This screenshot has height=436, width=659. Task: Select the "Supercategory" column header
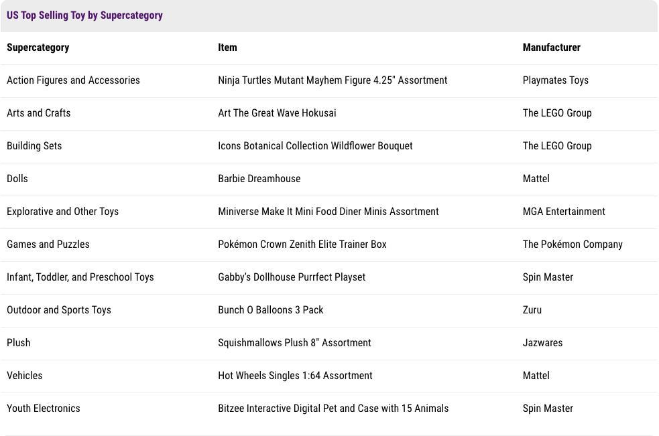(x=38, y=48)
